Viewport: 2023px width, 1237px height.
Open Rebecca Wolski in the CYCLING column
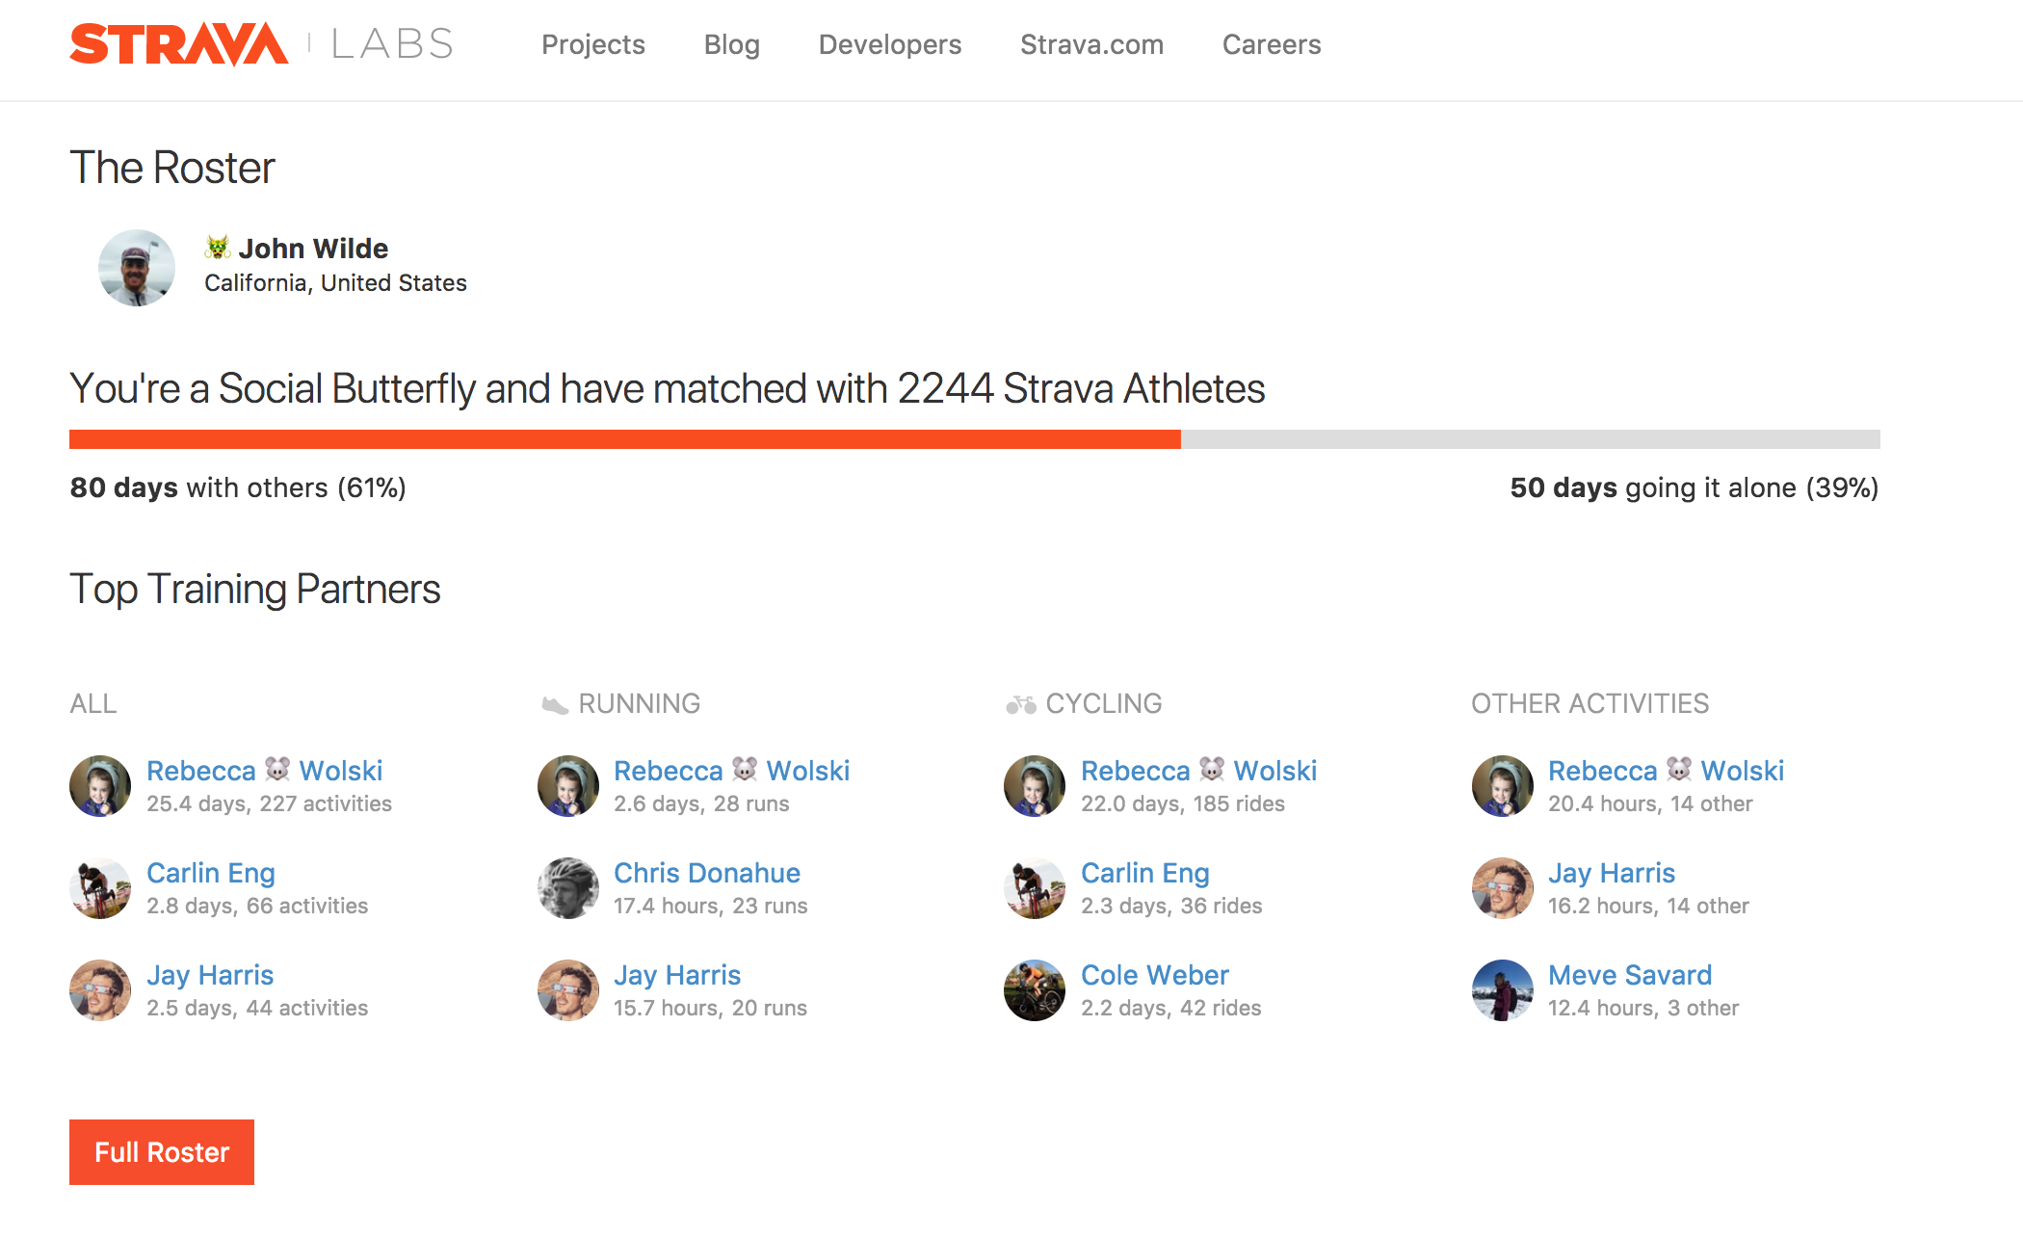(1199, 771)
